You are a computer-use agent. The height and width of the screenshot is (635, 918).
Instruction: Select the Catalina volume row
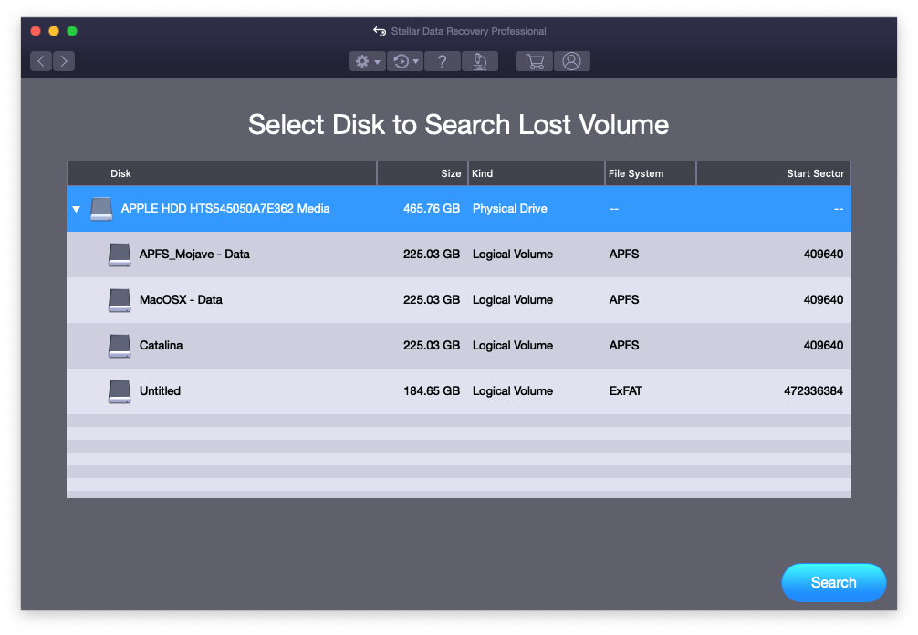(x=459, y=346)
